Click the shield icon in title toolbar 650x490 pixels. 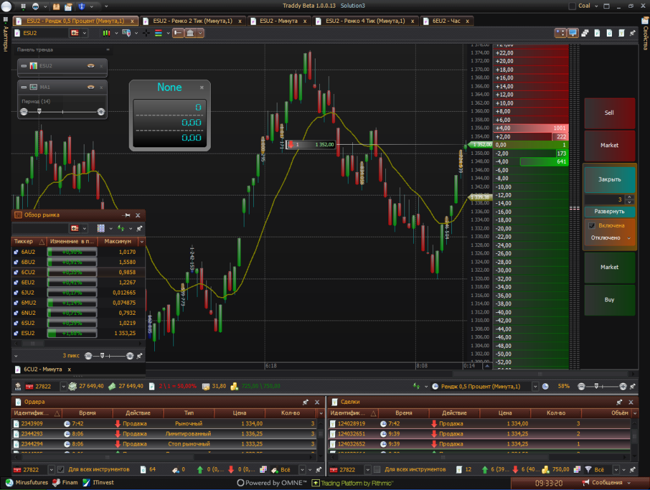[82, 6]
